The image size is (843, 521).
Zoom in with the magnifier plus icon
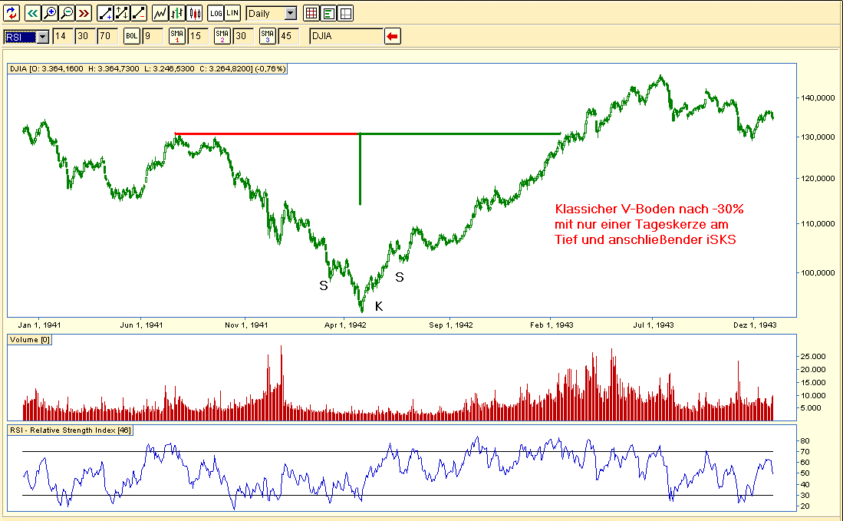pos(49,13)
